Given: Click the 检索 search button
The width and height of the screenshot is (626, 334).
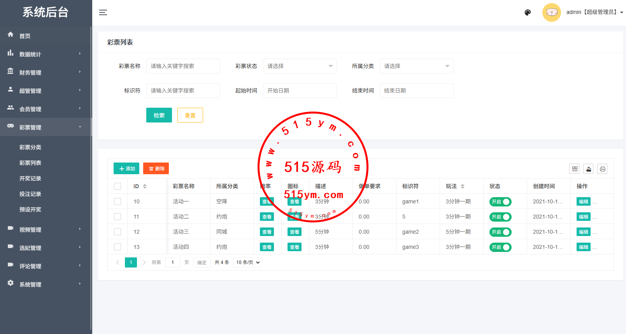Looking at the screenshot, I should coord(159,115).
